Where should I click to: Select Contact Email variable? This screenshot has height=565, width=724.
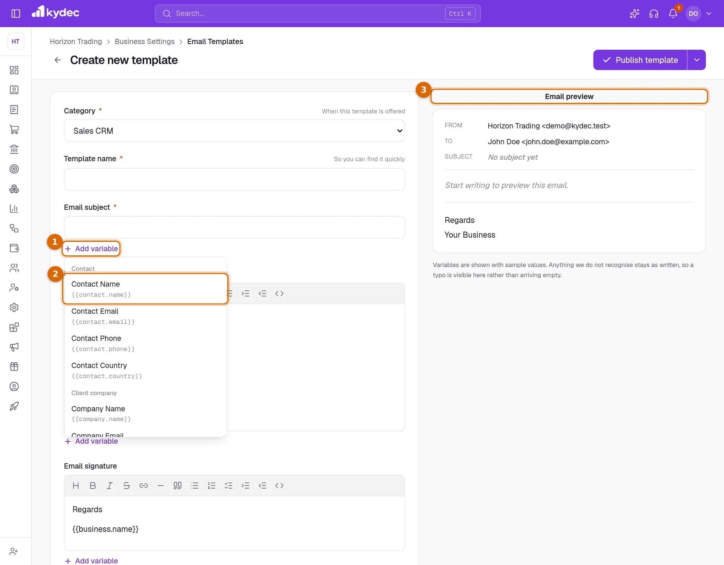click(x=145, y=316)
